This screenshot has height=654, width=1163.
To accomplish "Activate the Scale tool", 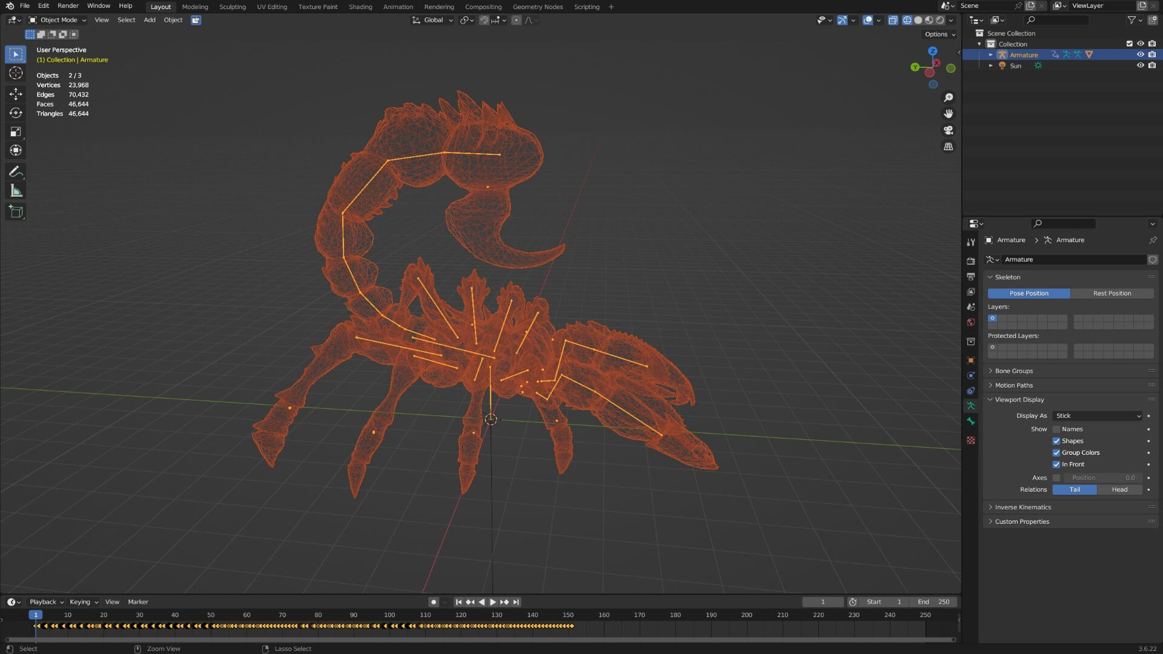I will [x=16, y=131].
